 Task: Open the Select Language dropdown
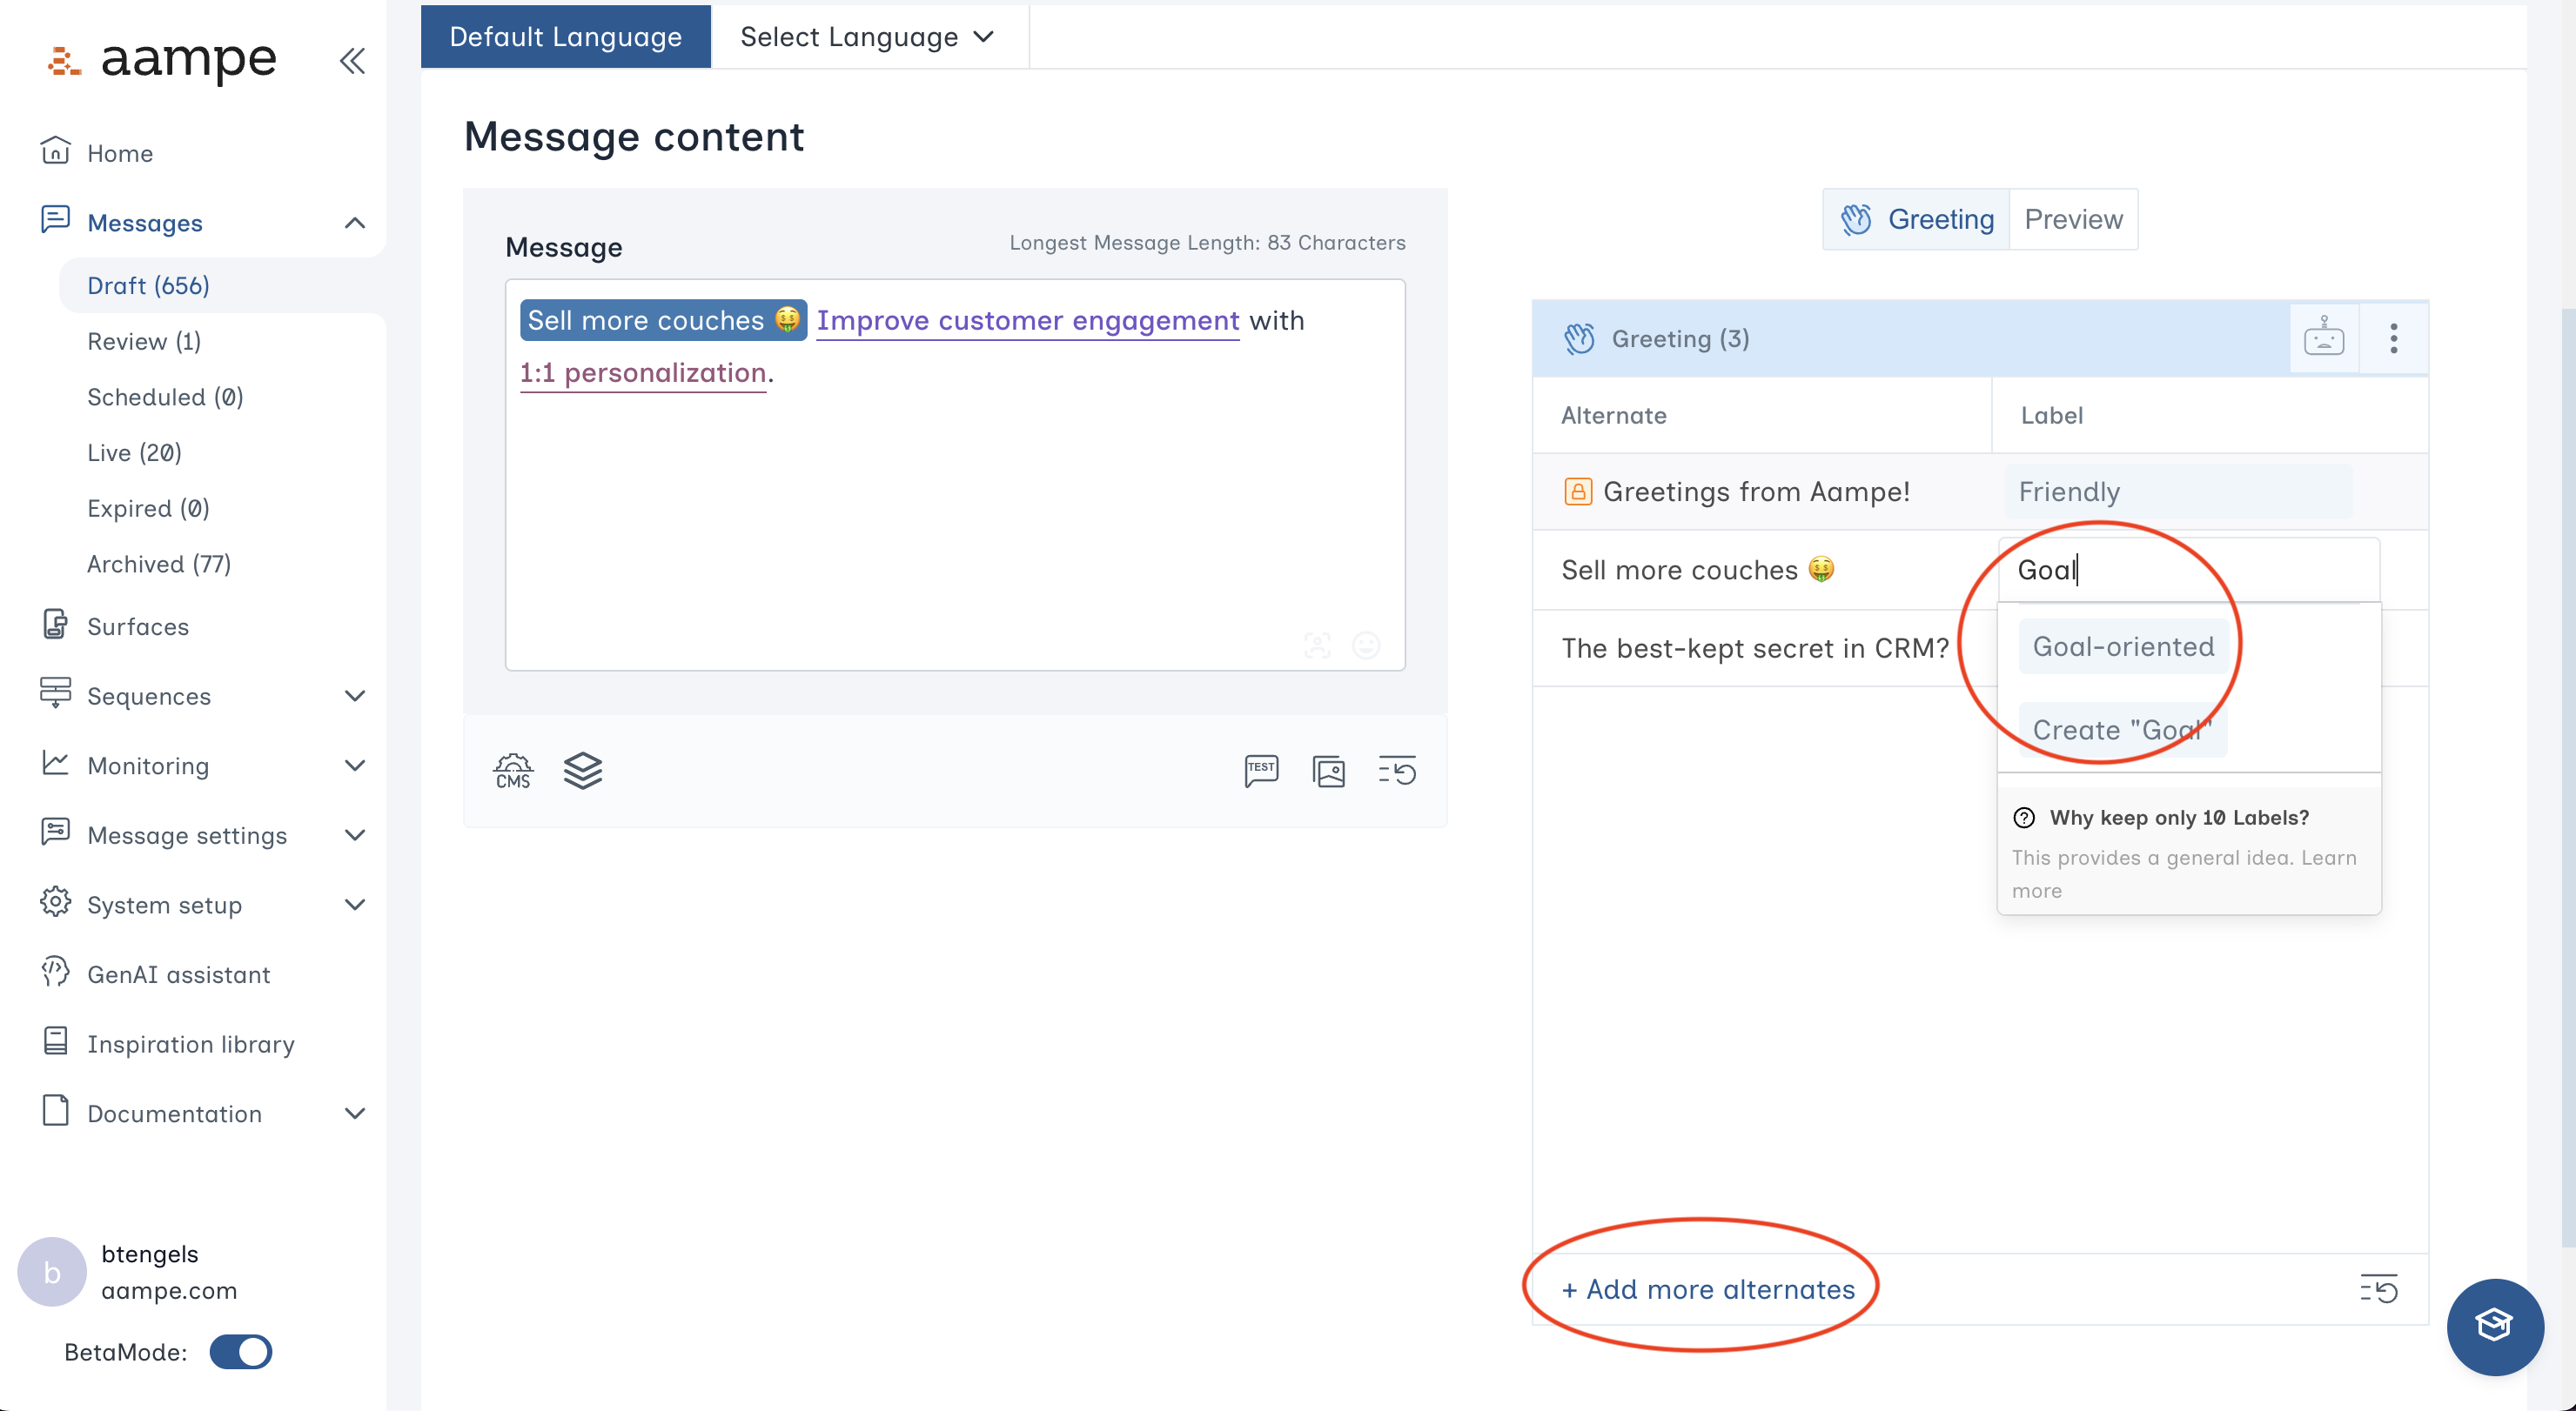[x=867, y=37]
